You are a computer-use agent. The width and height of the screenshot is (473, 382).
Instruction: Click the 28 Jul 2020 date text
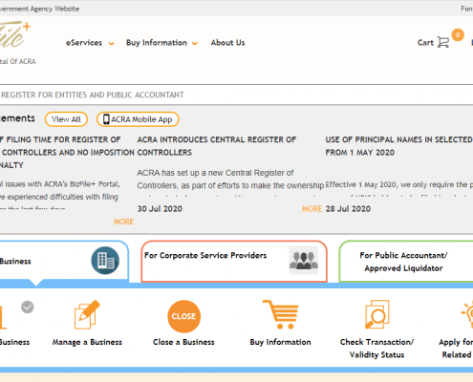tap(348, 209)
